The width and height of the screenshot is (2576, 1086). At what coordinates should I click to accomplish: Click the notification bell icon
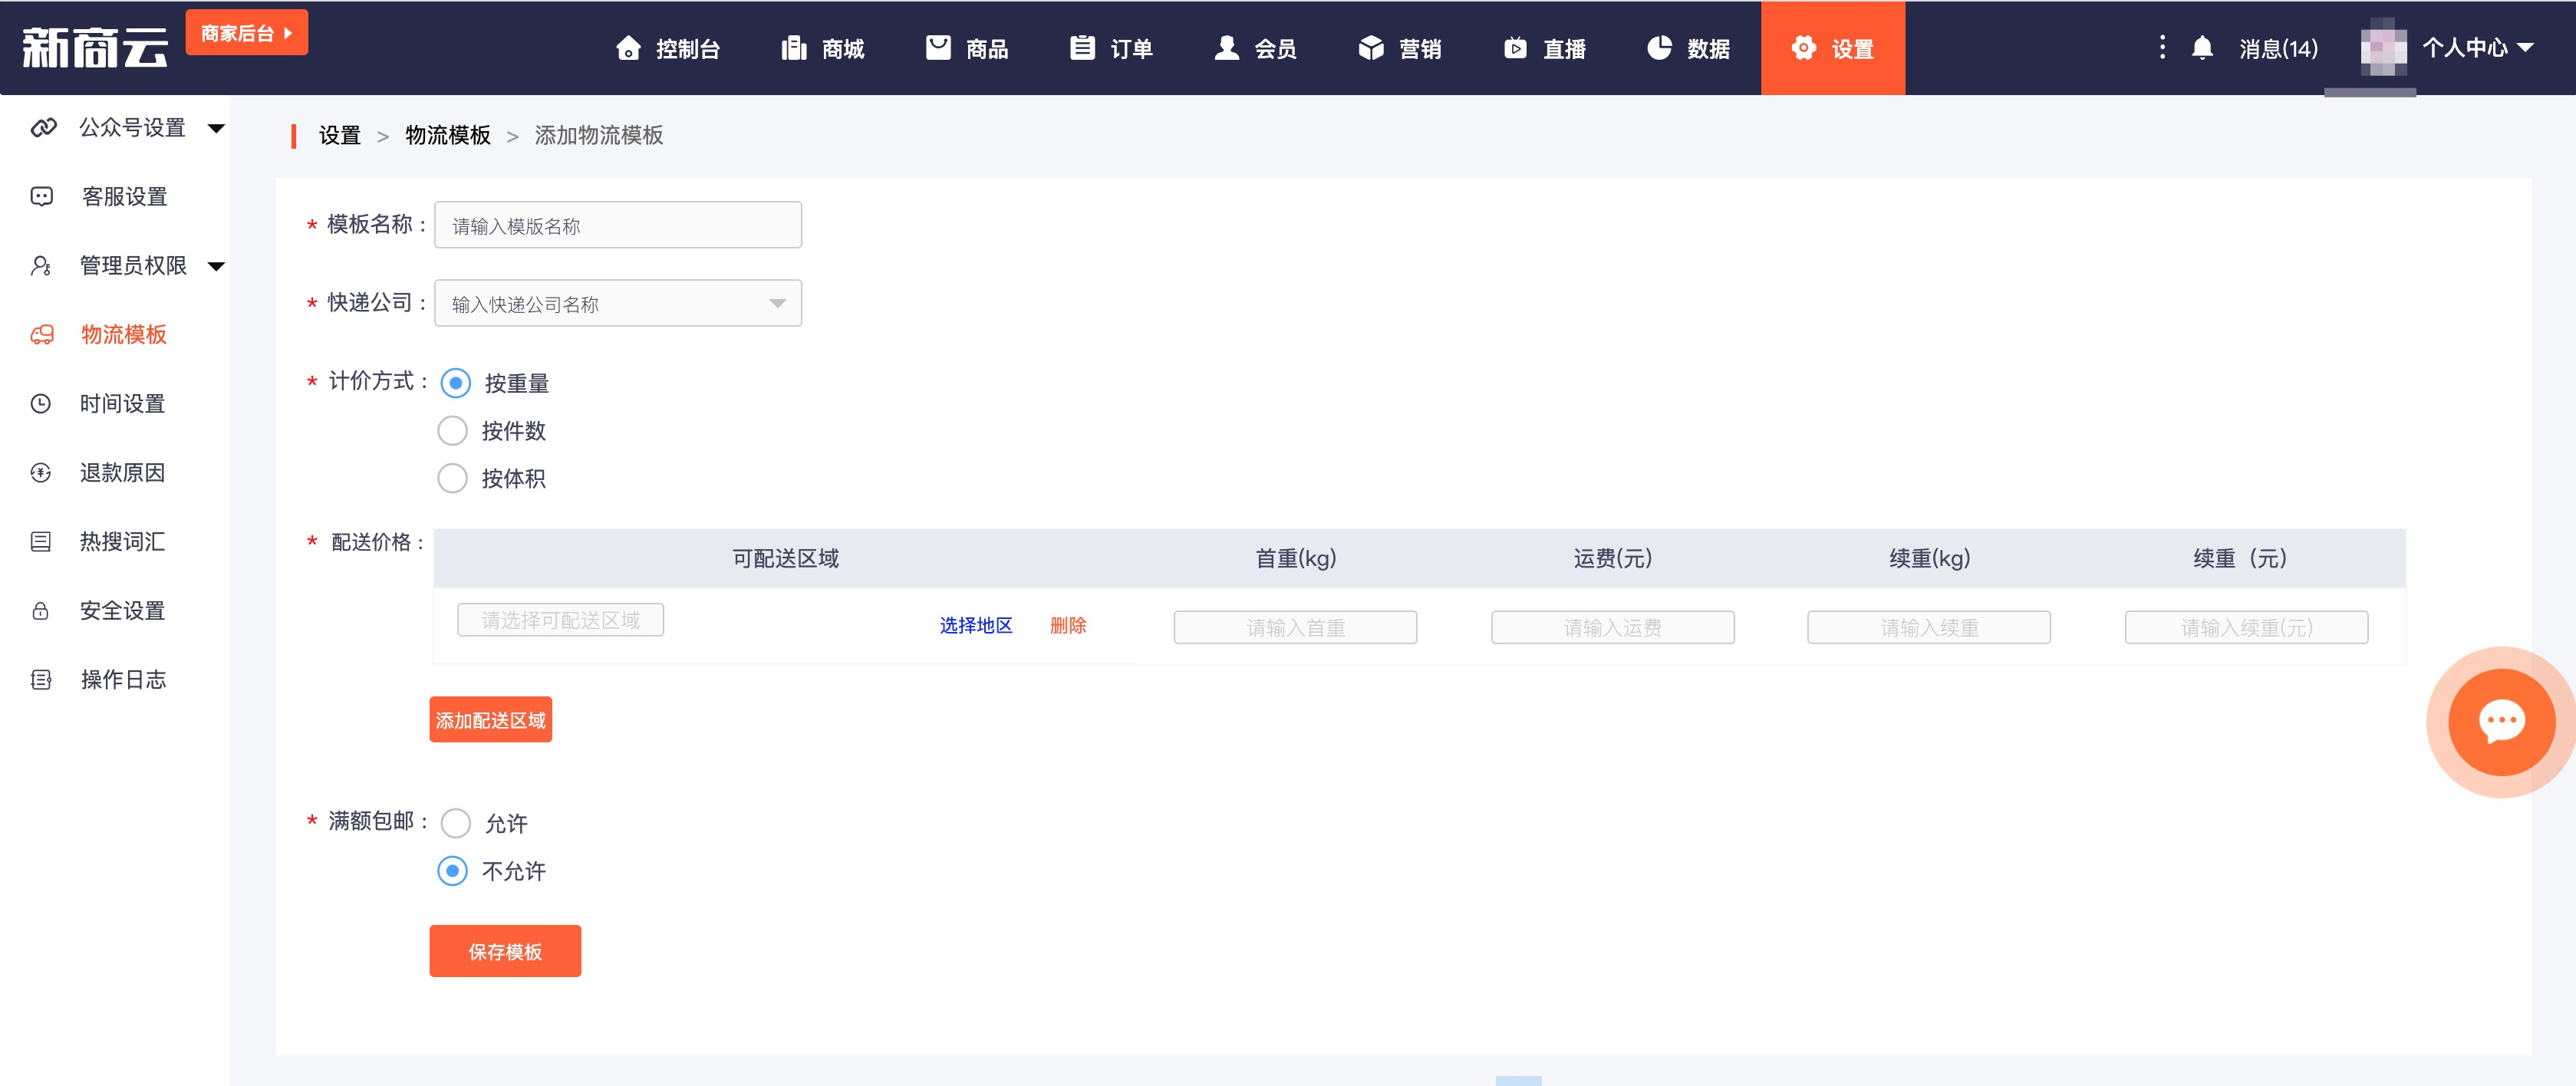coord(2202,48)
